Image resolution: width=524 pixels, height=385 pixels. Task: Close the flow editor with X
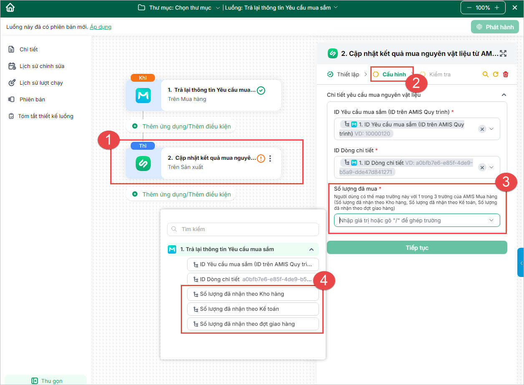click(514, 8)
